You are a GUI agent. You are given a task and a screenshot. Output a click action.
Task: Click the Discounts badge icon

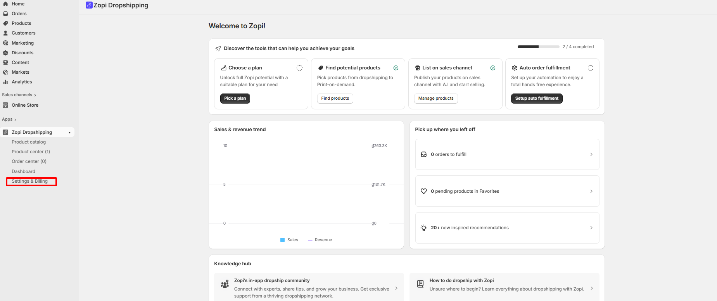point(5,53)
